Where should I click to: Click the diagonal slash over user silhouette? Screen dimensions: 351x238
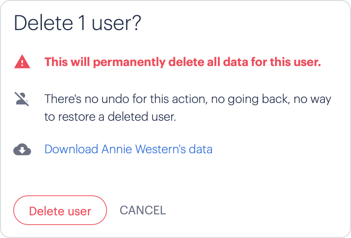click(x=22, y=99)
